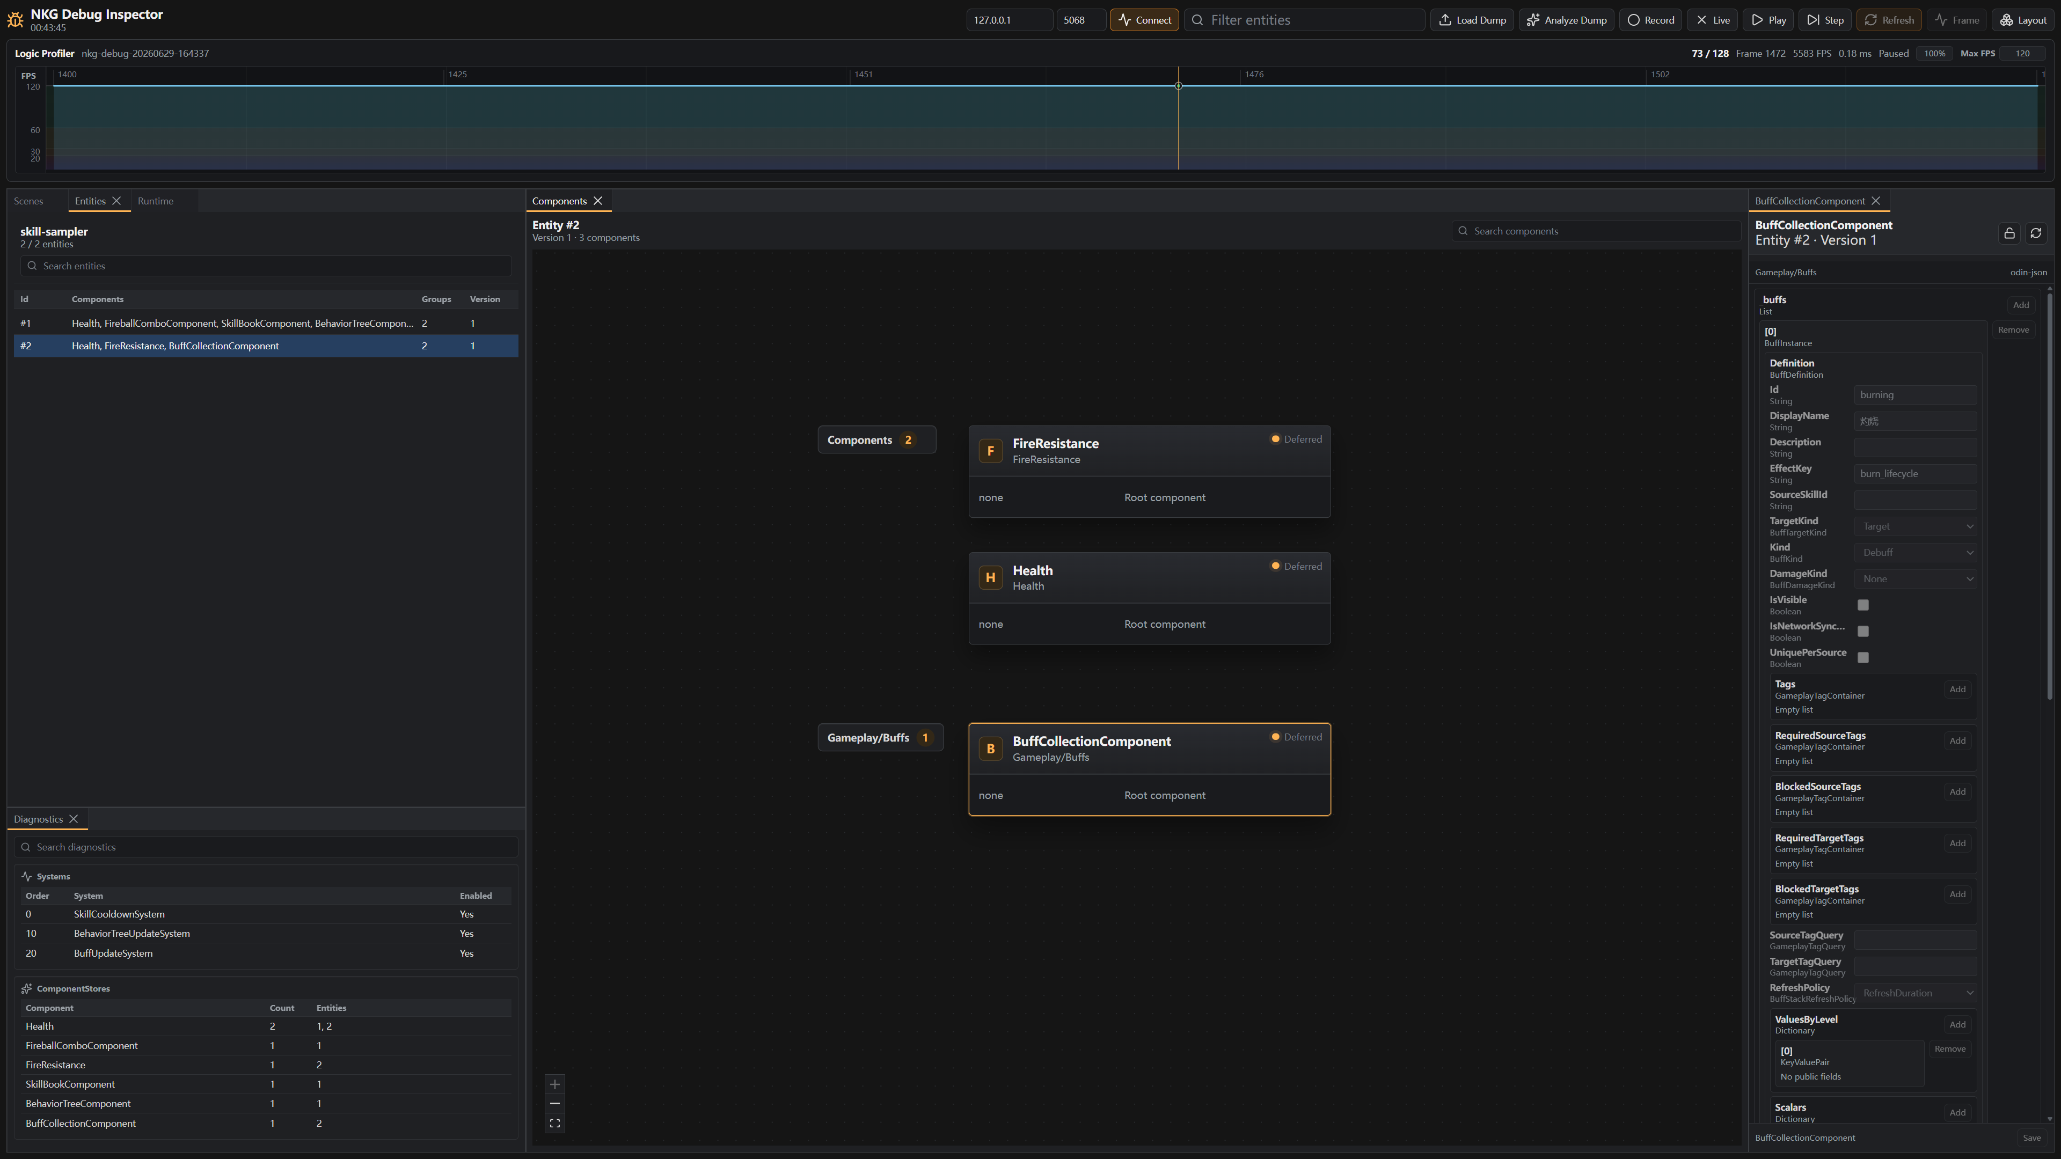Add to RequiredSourceTags
This screenshot has height=1159, width=2061.
coord(1957,740)
